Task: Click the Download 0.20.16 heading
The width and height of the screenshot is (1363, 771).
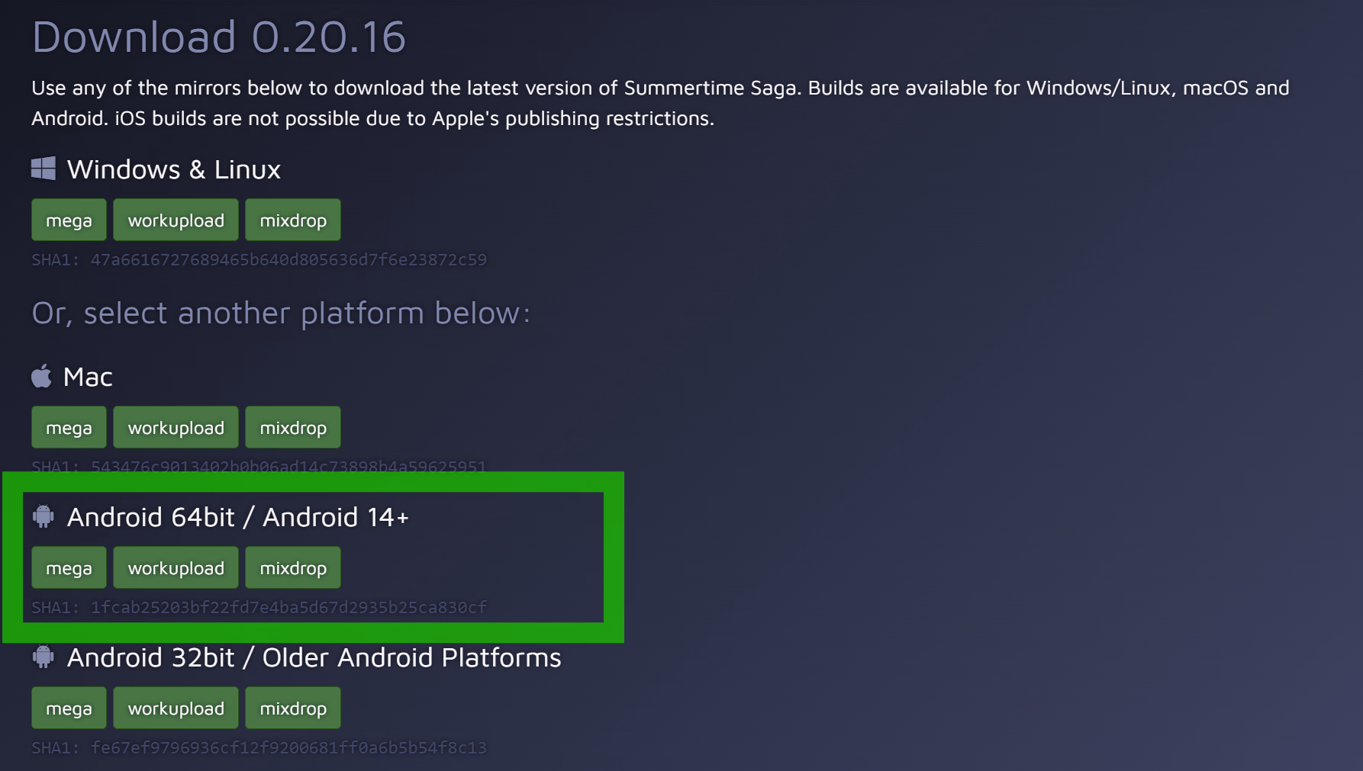Action: point(218,37)
